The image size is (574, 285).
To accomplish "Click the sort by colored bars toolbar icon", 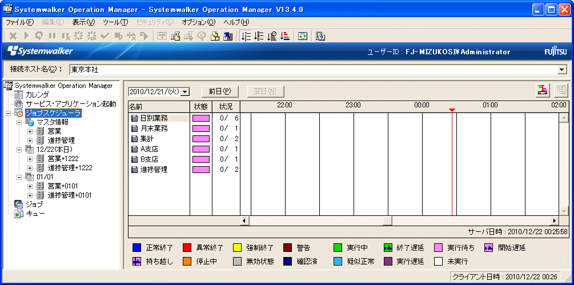I will pyautogui.click(x=285, y=36).
